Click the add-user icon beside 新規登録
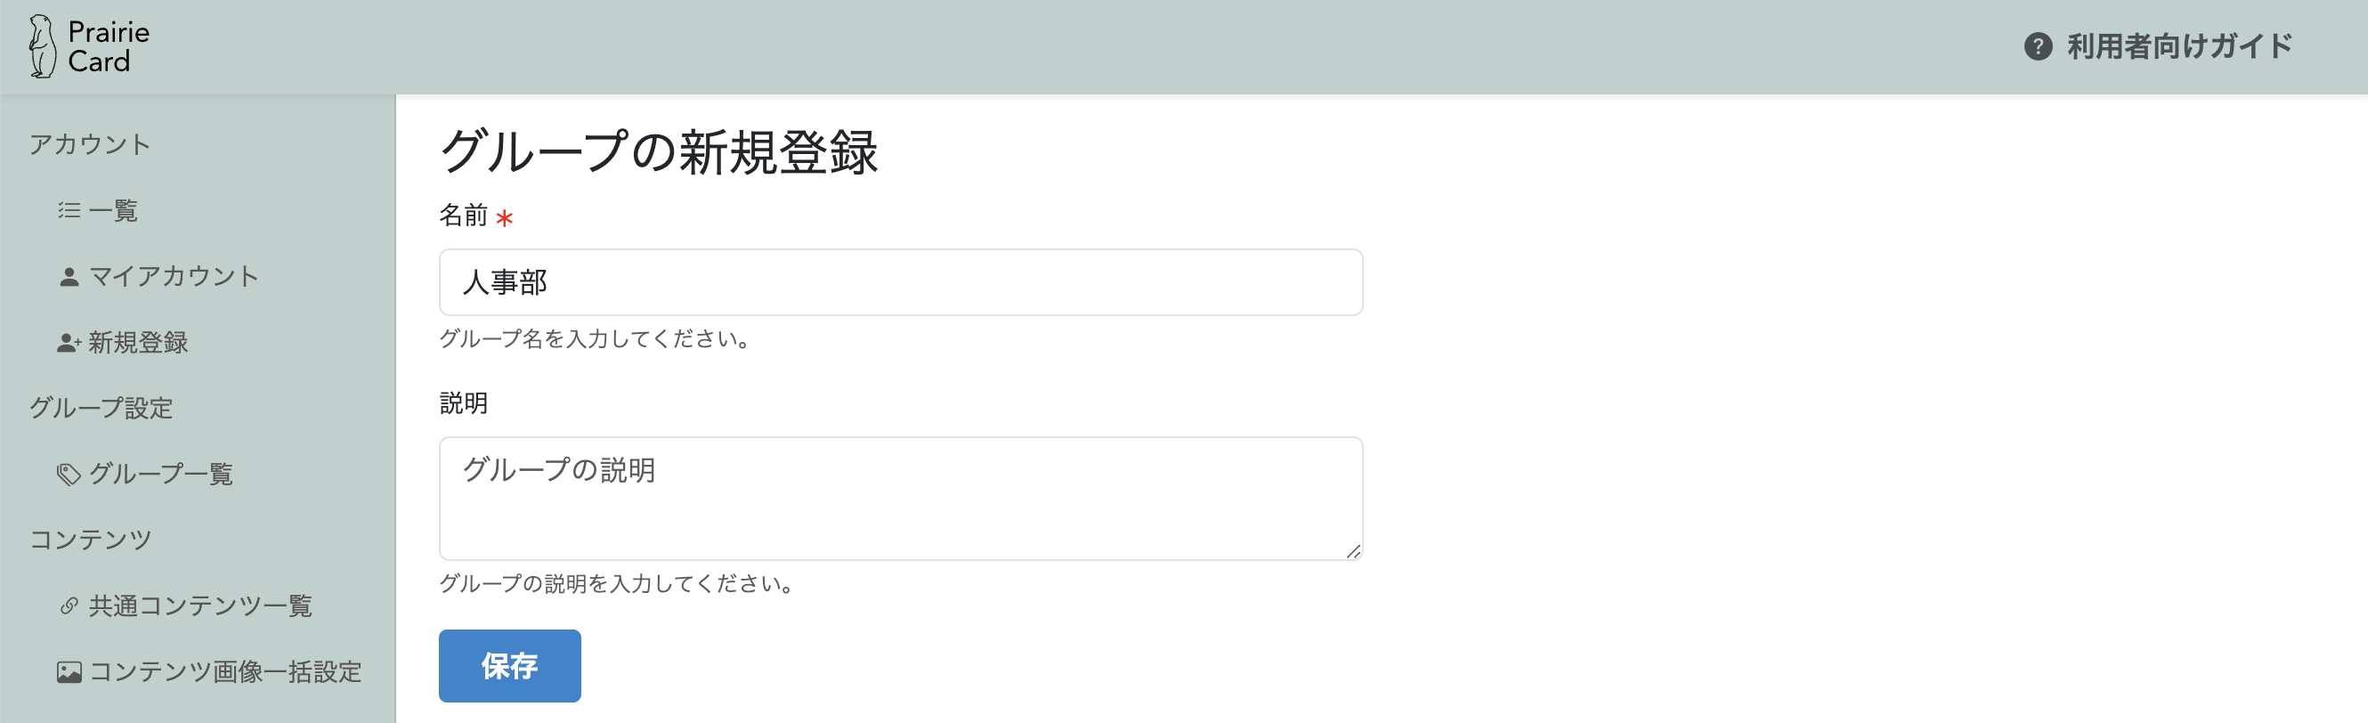The width and height of the screenshot is (2368, 723). pos(69,343)
